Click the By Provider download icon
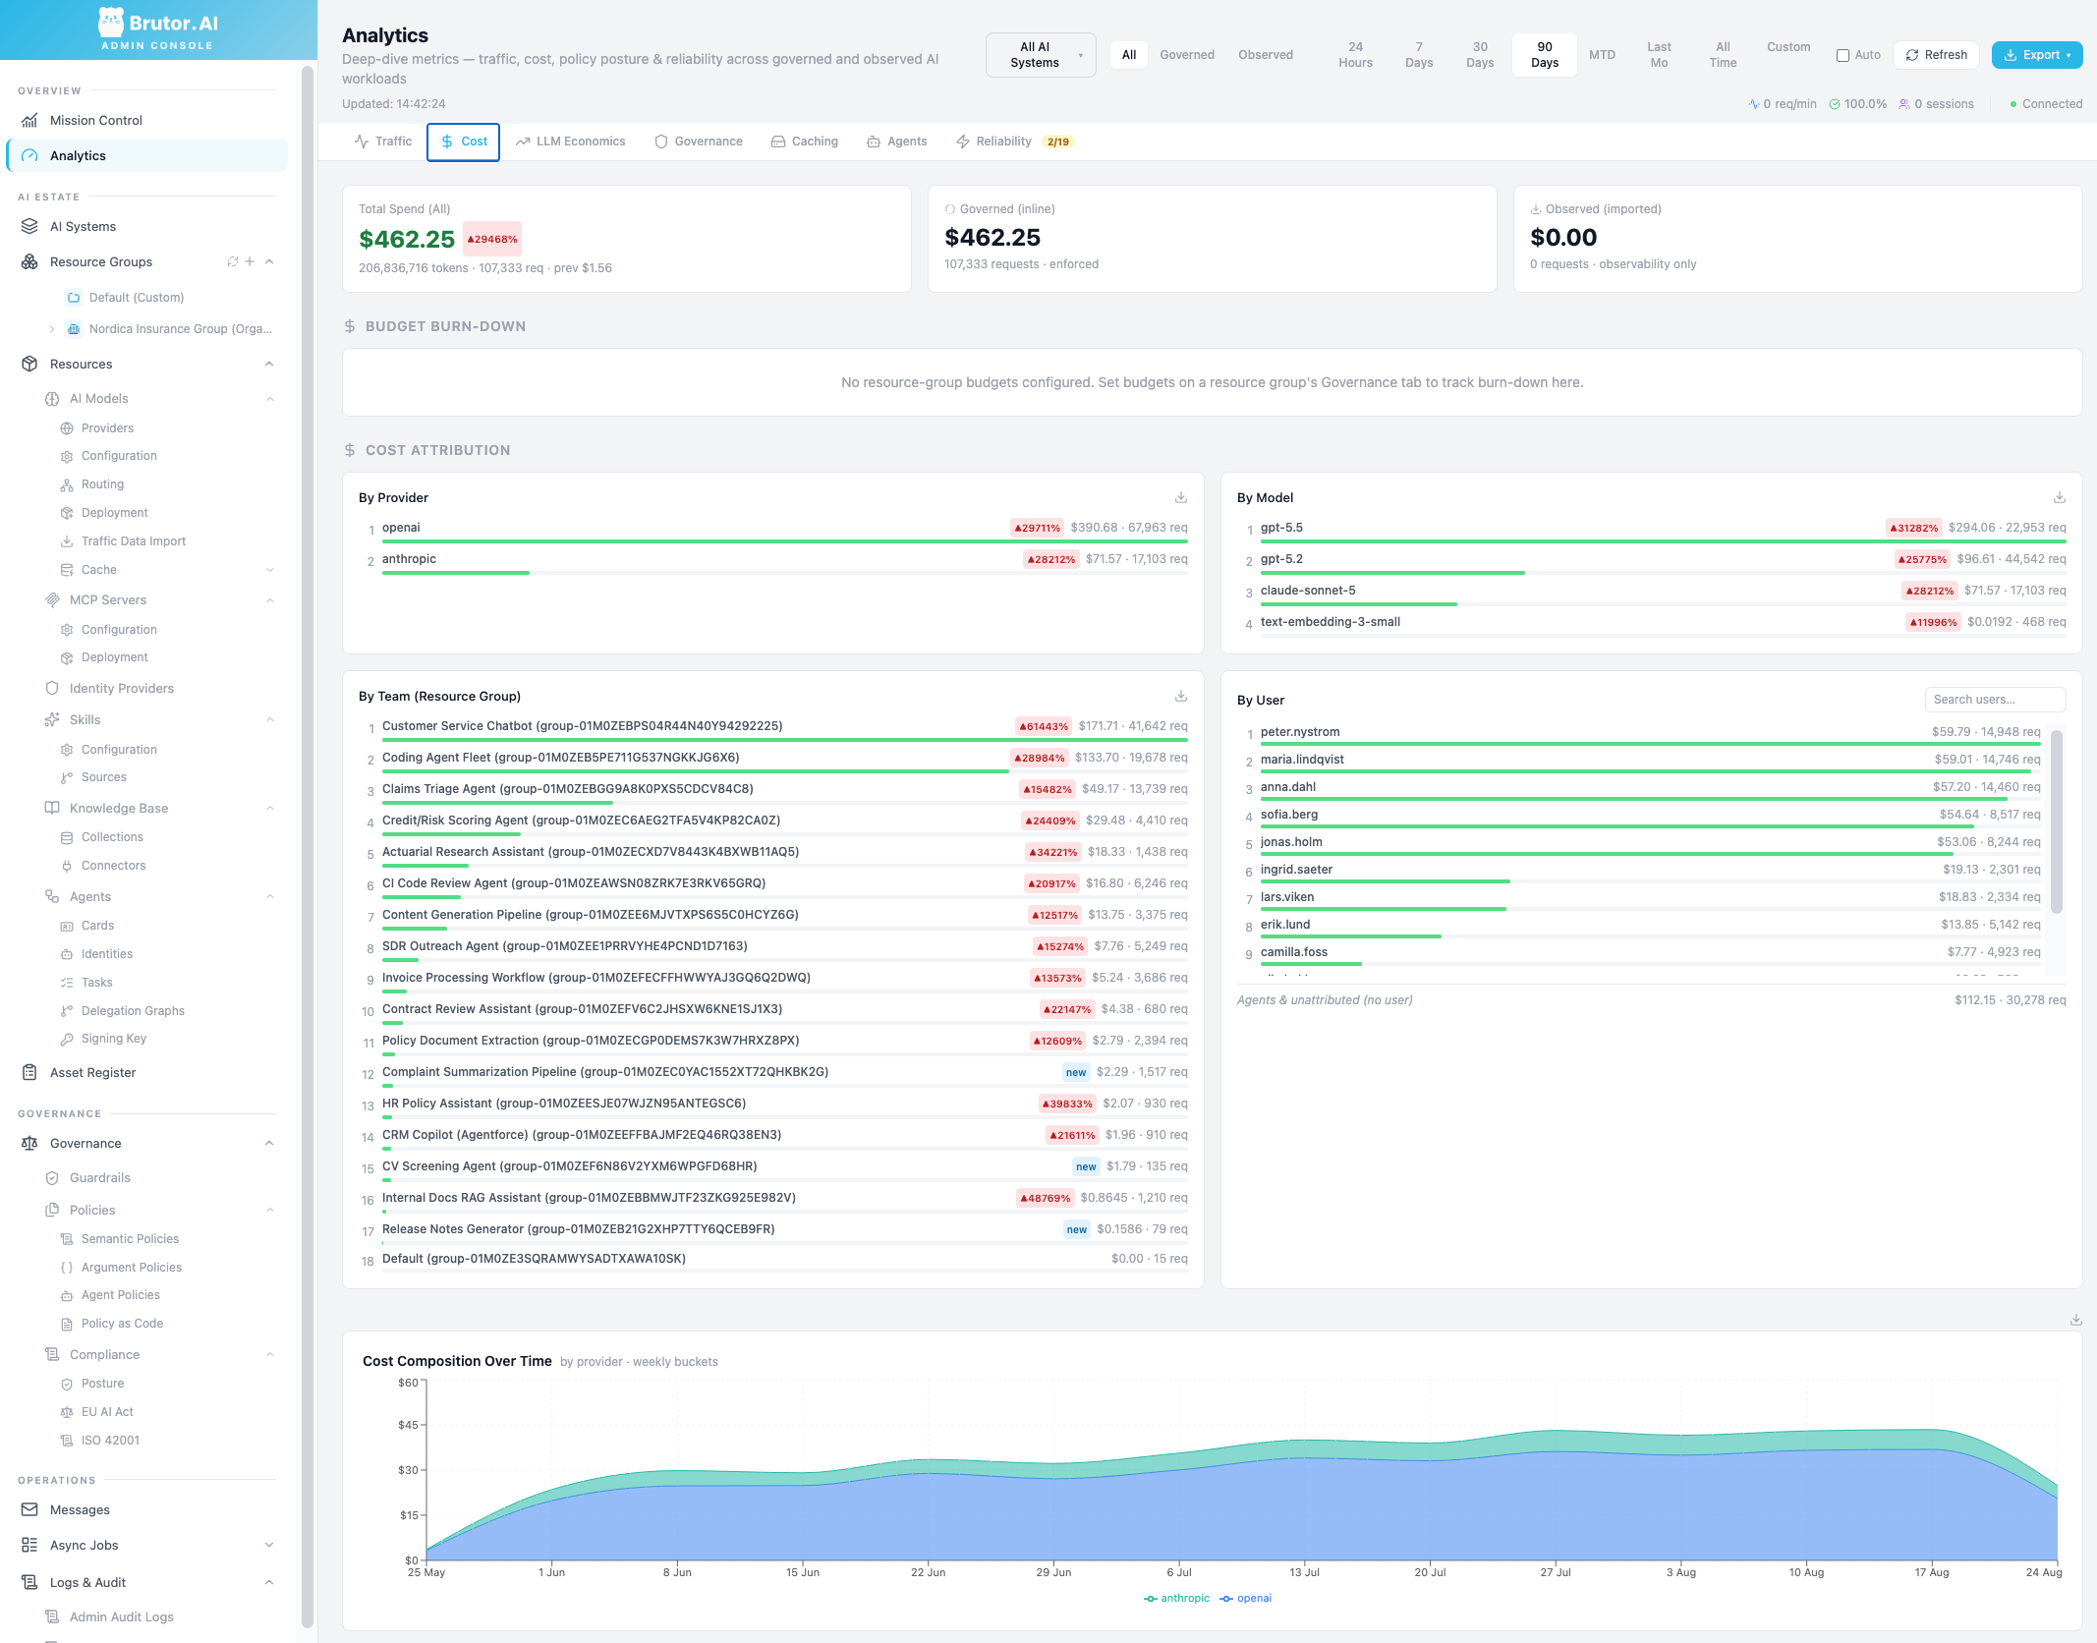This screenshot has height=1643, width=2097. (x=1181, y=497)
